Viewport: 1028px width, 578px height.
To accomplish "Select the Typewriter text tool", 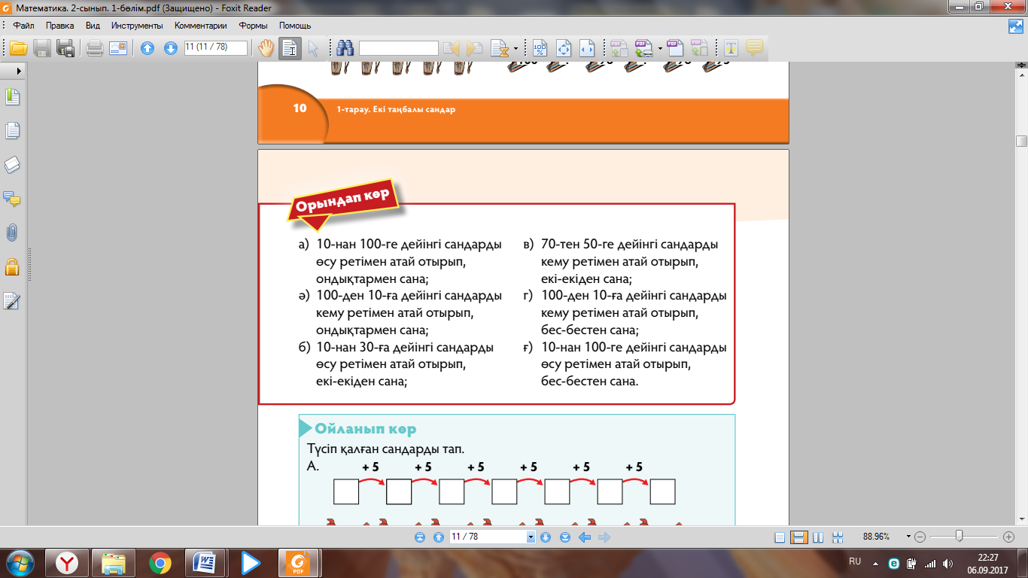I will click(730, 48).
